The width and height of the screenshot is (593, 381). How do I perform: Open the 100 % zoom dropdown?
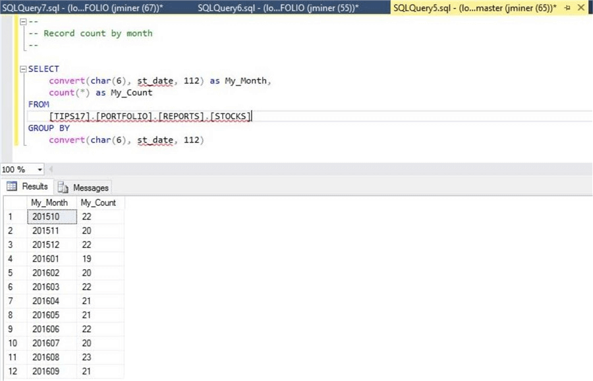click(40, 170)
